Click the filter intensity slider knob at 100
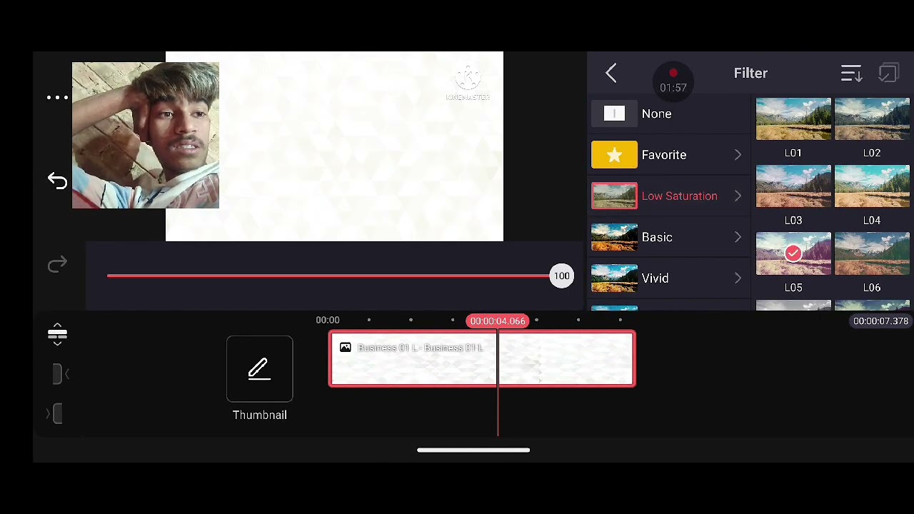Viewport: 914px width, 514px height. 562,276
